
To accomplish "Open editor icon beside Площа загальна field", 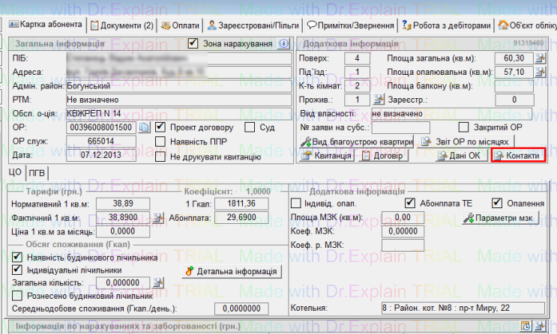I will pos(534,58).
